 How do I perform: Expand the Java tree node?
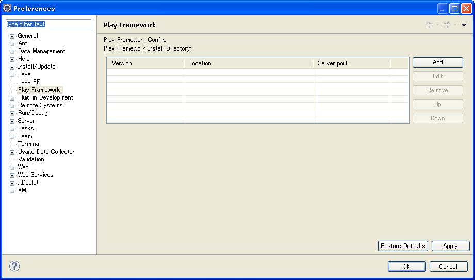(x=12, y=75)
